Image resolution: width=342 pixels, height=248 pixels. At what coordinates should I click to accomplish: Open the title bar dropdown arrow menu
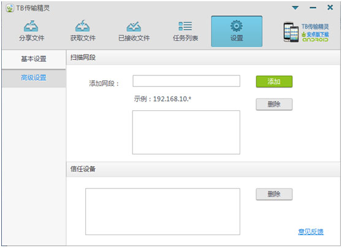pyautogui.click(x=295, y=8)
